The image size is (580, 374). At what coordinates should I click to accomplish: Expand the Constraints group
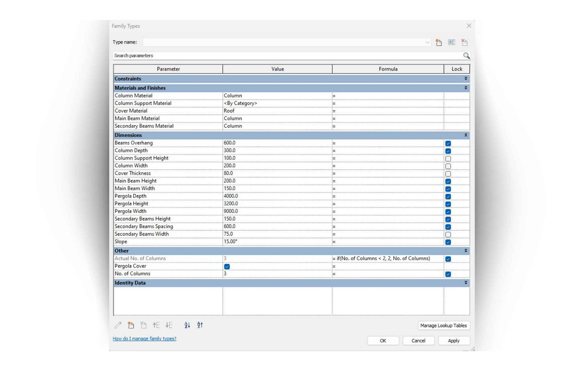[466, 78]
